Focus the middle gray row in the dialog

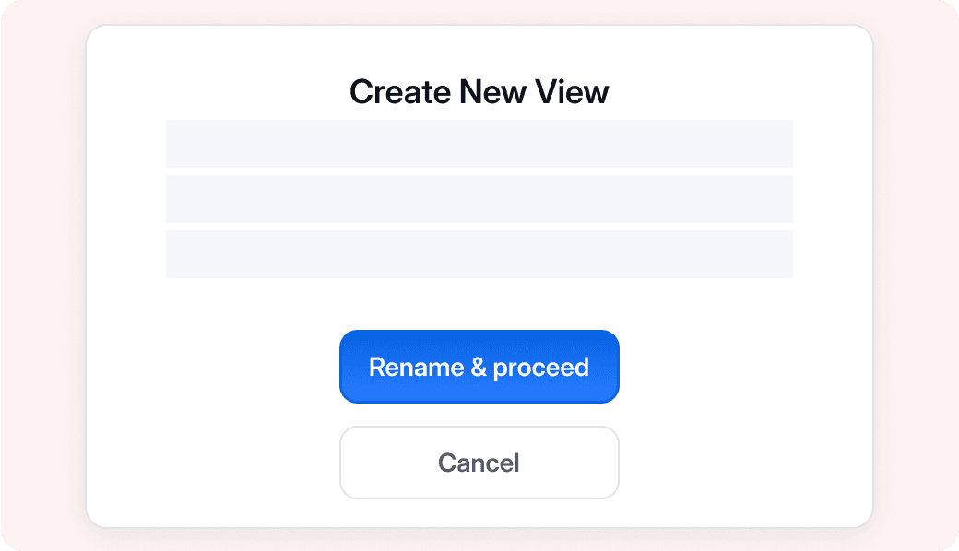(479, 199)
